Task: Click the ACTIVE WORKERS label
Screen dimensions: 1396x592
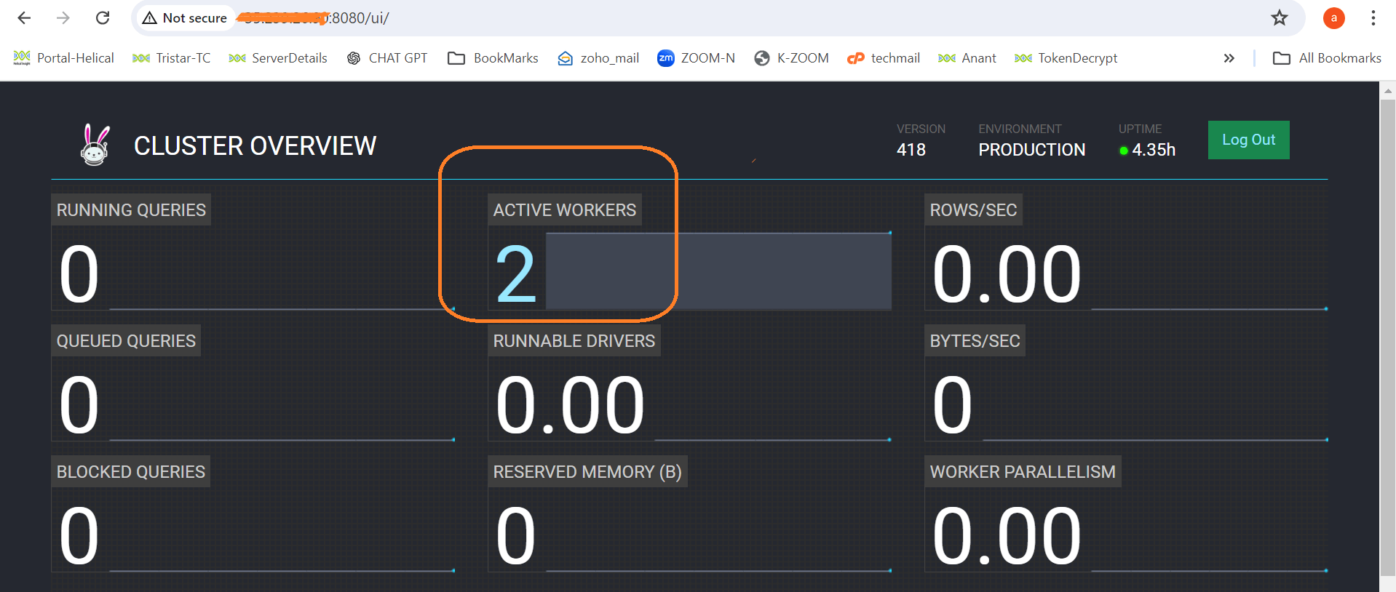Action: (565, 210)
